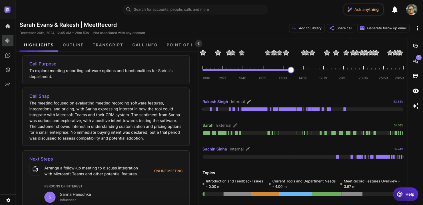Open the user profile avatar menu
The height and width of the screenshot is (205, 423).
(x=412, y=10)
